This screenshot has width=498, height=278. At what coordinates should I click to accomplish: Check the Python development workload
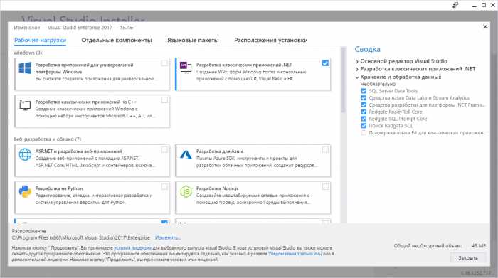click(x=164, y=186)
